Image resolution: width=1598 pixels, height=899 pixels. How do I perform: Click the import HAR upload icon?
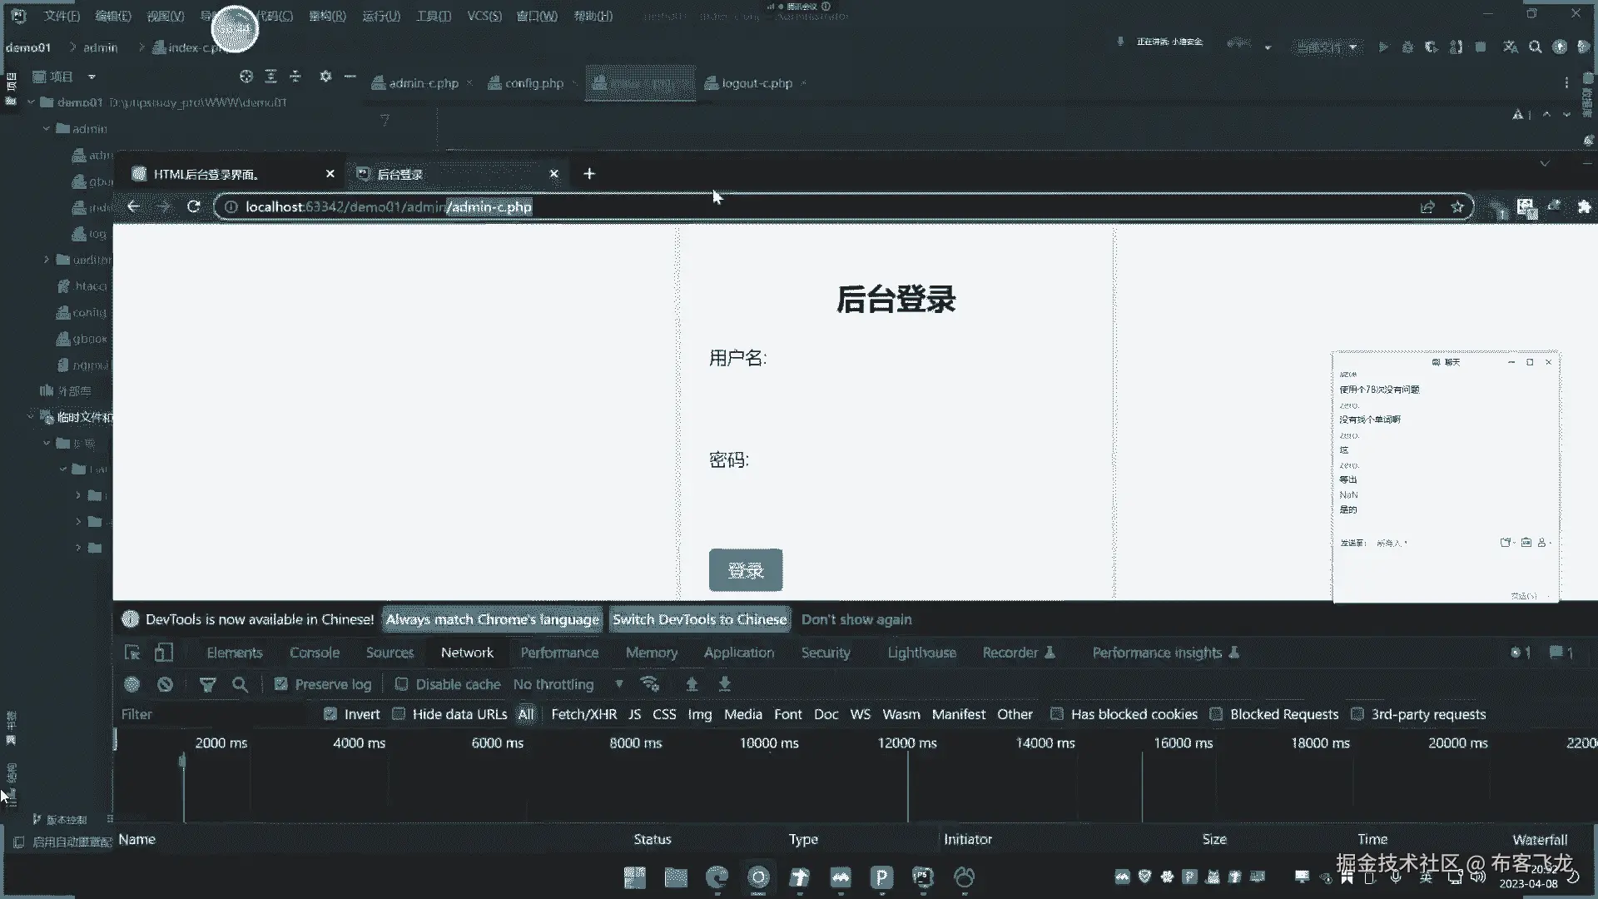(x=691, y=684)
